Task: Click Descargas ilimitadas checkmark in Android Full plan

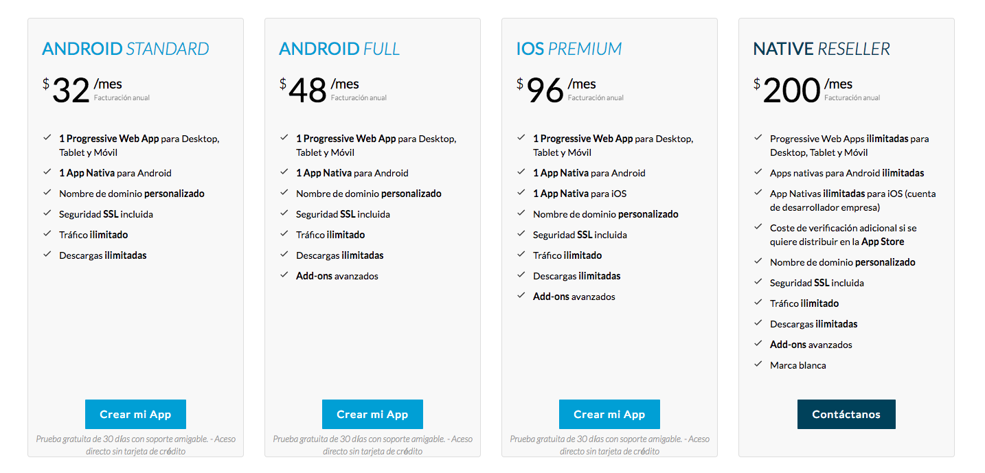Action: 284,255
